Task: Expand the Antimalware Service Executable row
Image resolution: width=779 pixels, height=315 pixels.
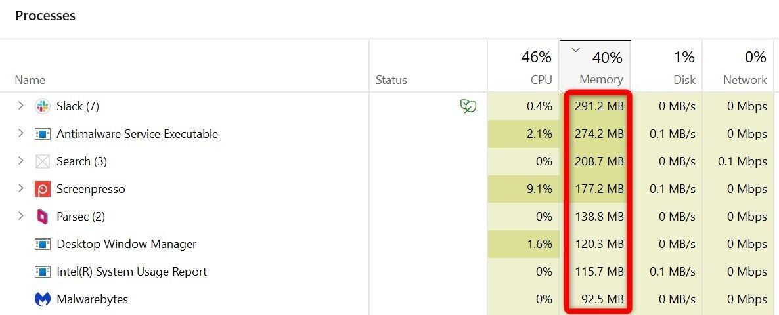Action: [x=20, y=133]
